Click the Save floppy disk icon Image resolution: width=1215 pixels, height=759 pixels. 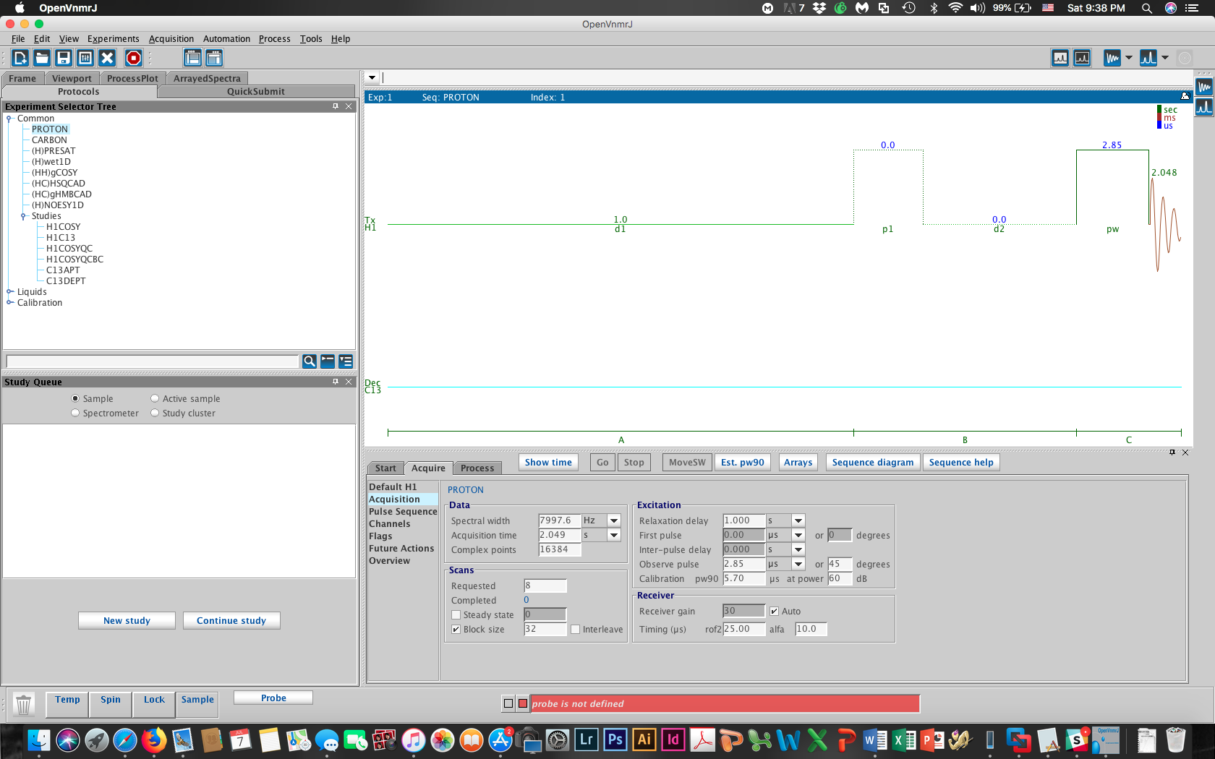(64, 58)
